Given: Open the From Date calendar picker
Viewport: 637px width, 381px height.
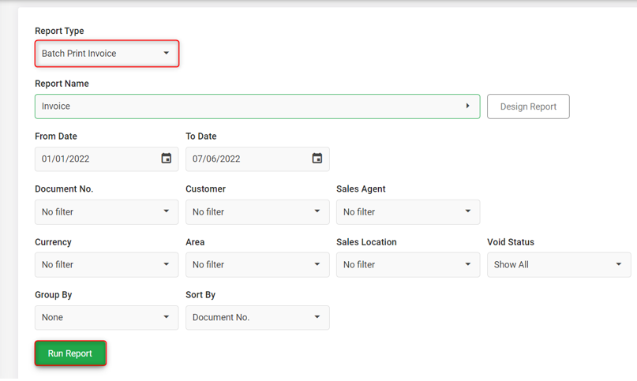Looking at the screenshot, I should pos(166,159).
